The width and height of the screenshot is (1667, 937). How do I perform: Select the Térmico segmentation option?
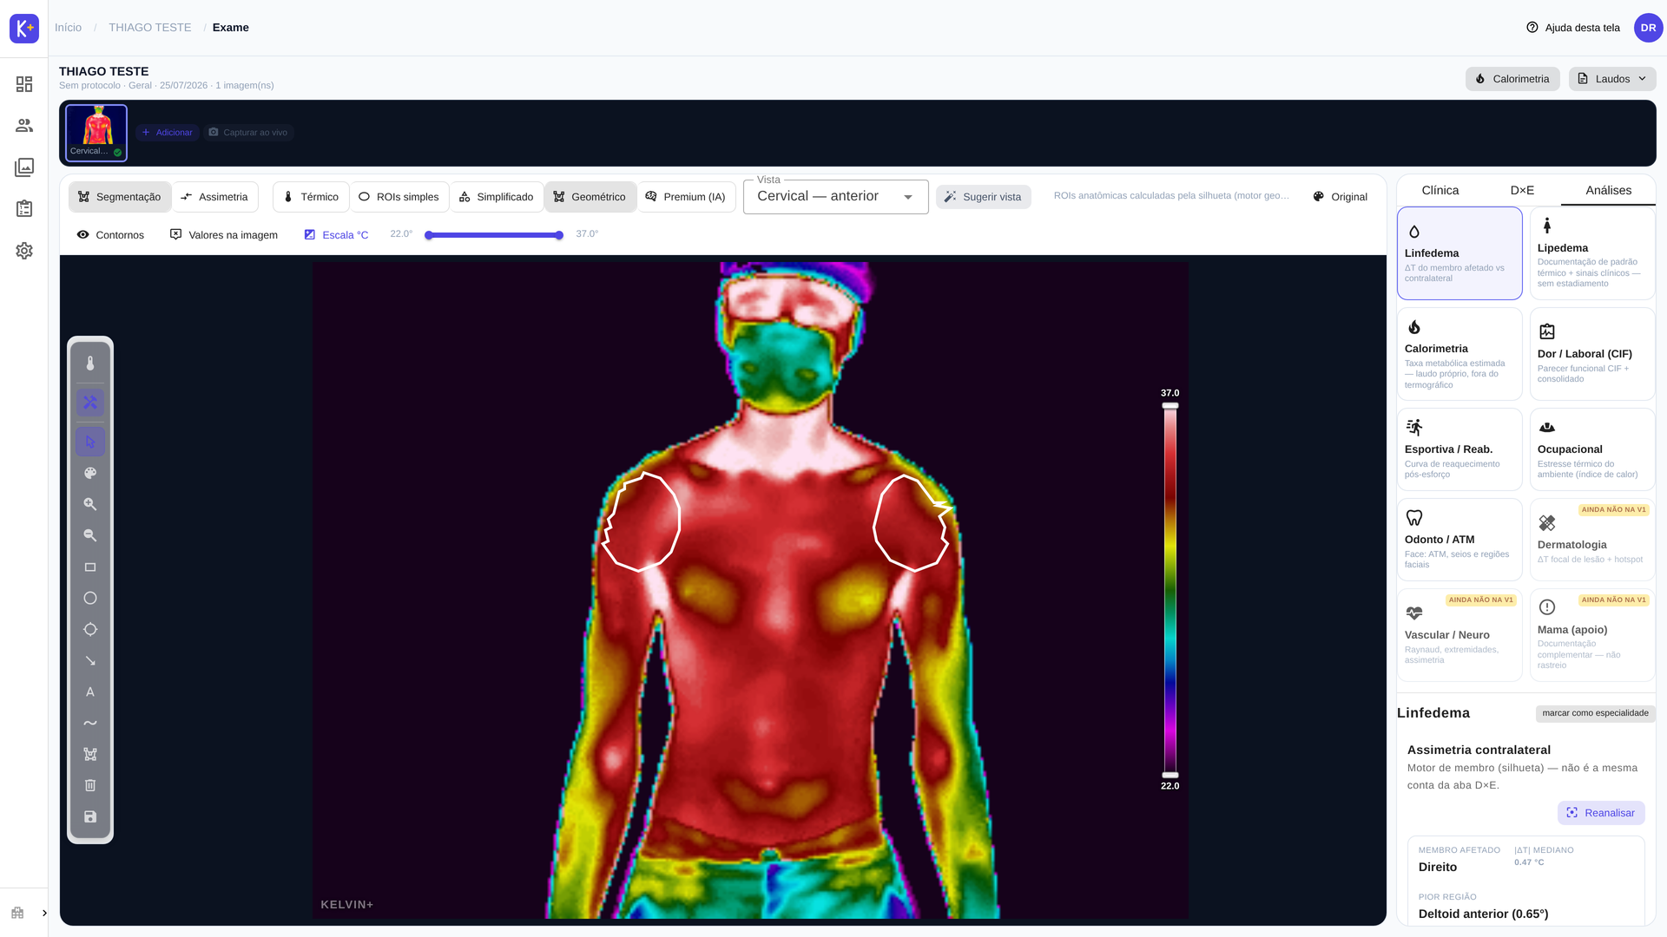(x=311, y=197)
